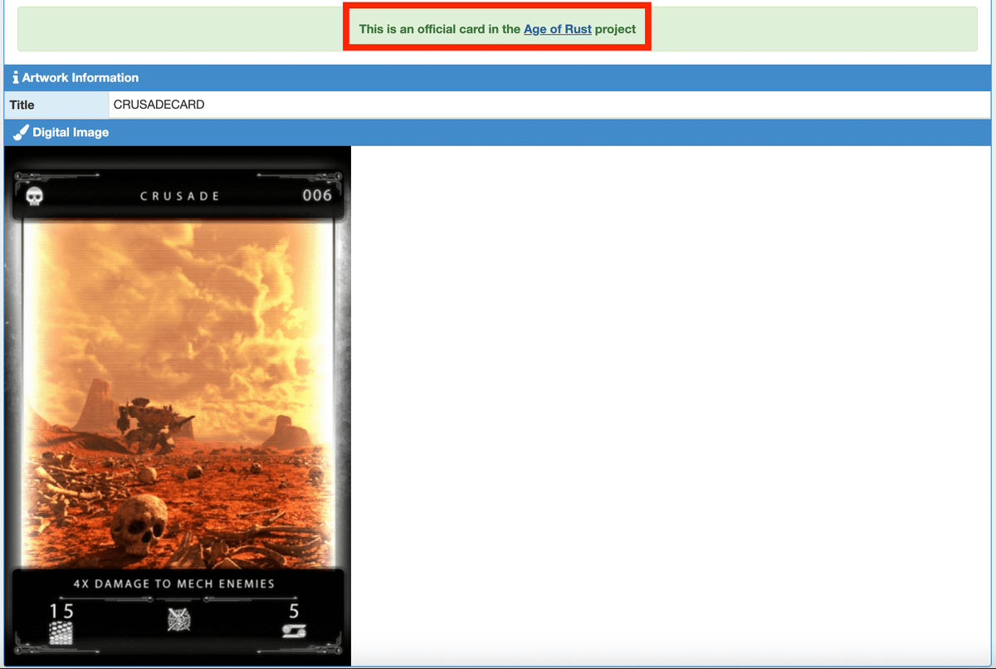Click the number 15 stat on card
996x669 pixels.
coord(61,612)
